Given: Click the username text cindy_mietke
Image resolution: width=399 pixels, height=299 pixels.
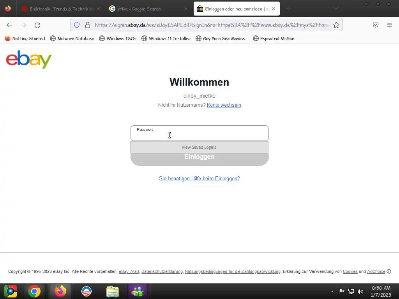Looking at the screenshot, I should 199,96.
